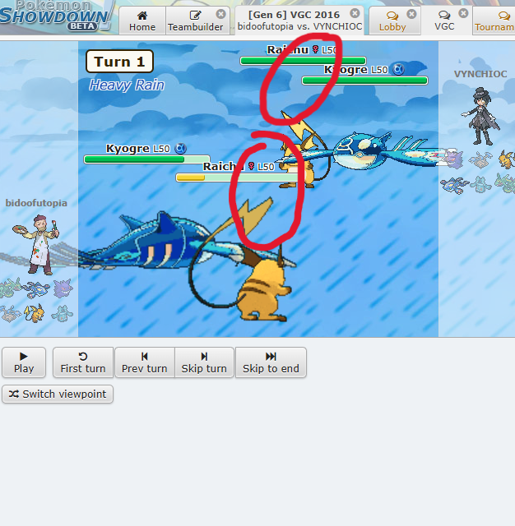The height and width of the screenshot is (526, 515).
Task: Click the VYNCHIOC username
Action: (480, 74)
